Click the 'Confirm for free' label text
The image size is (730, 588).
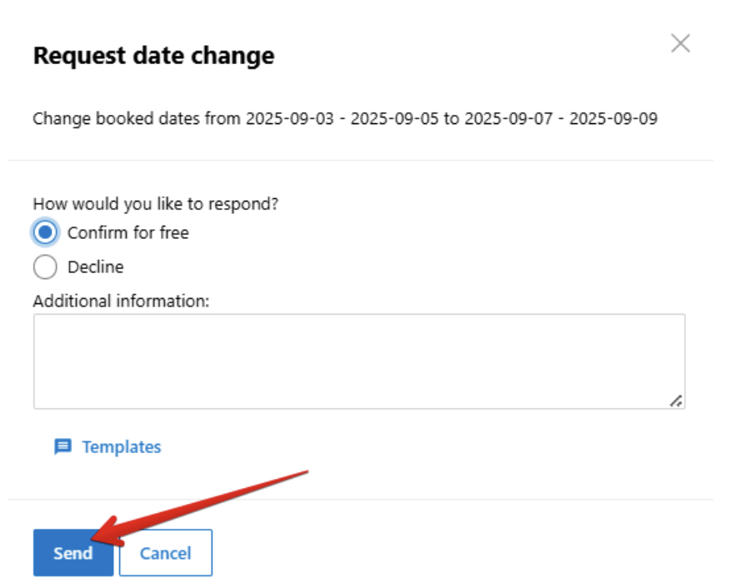(128, 232)
